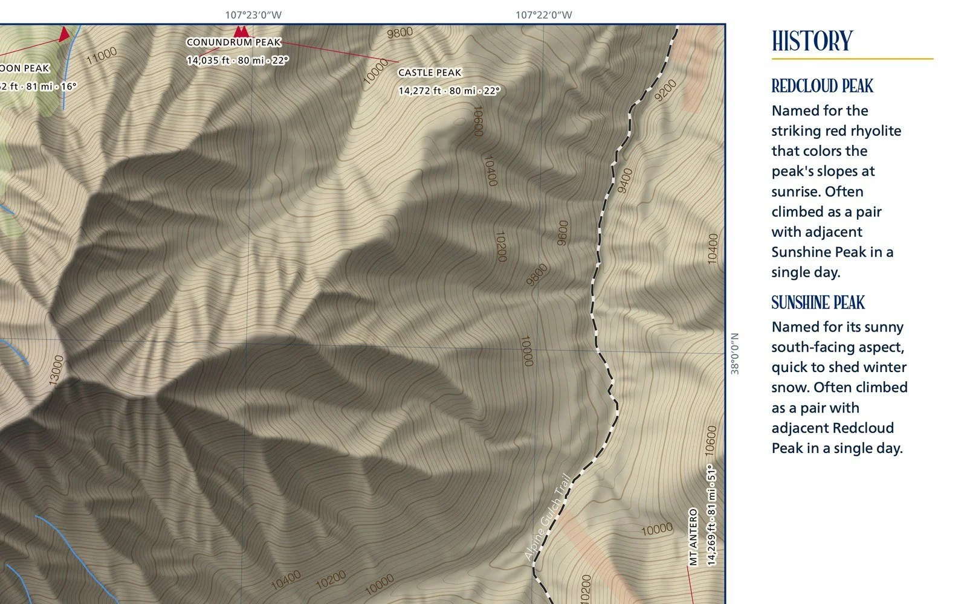This screenshot has width=967, height=604.
Task: Click the 'striking red rhyolite' text line
Action: (x=836, y=131)
